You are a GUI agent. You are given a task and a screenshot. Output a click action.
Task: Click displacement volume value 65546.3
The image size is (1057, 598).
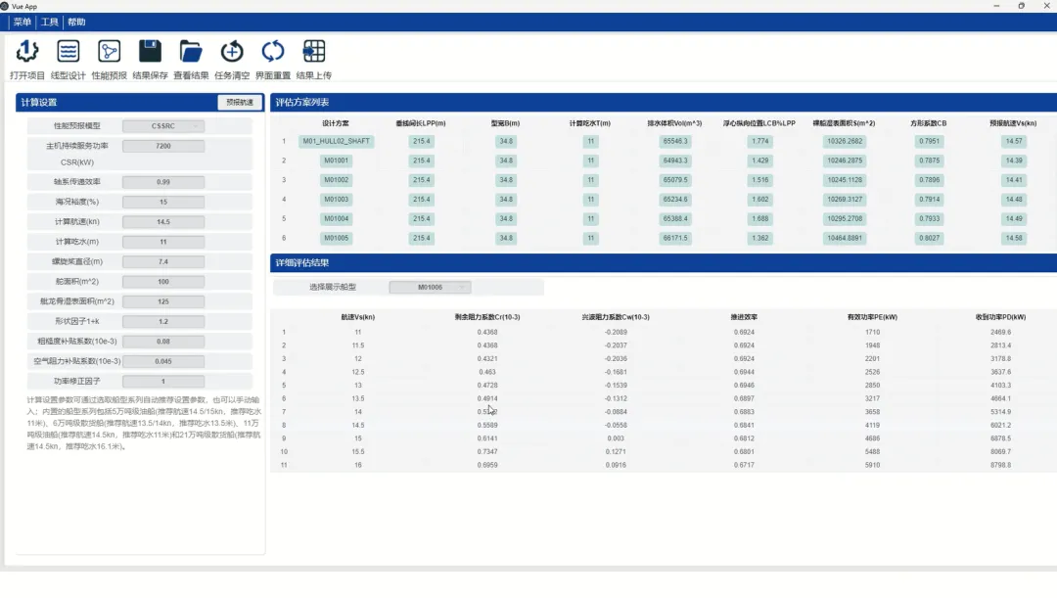(674, 142)
